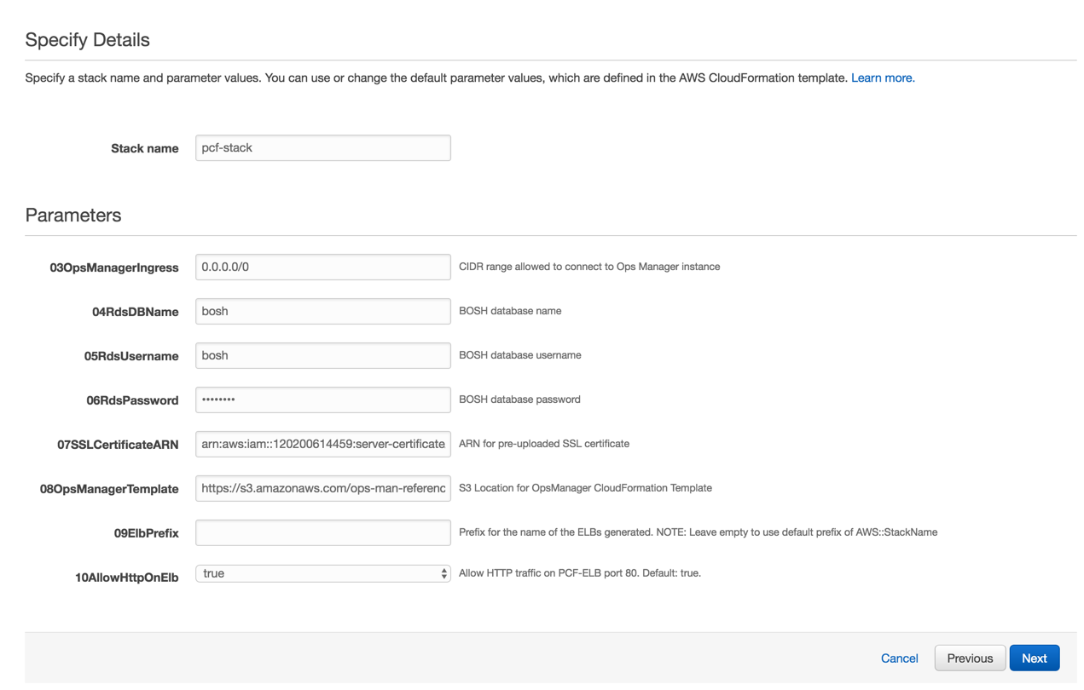Click the Specify Details heading
The width and height of the screenshot is (1084, 690).
point(87,40)
